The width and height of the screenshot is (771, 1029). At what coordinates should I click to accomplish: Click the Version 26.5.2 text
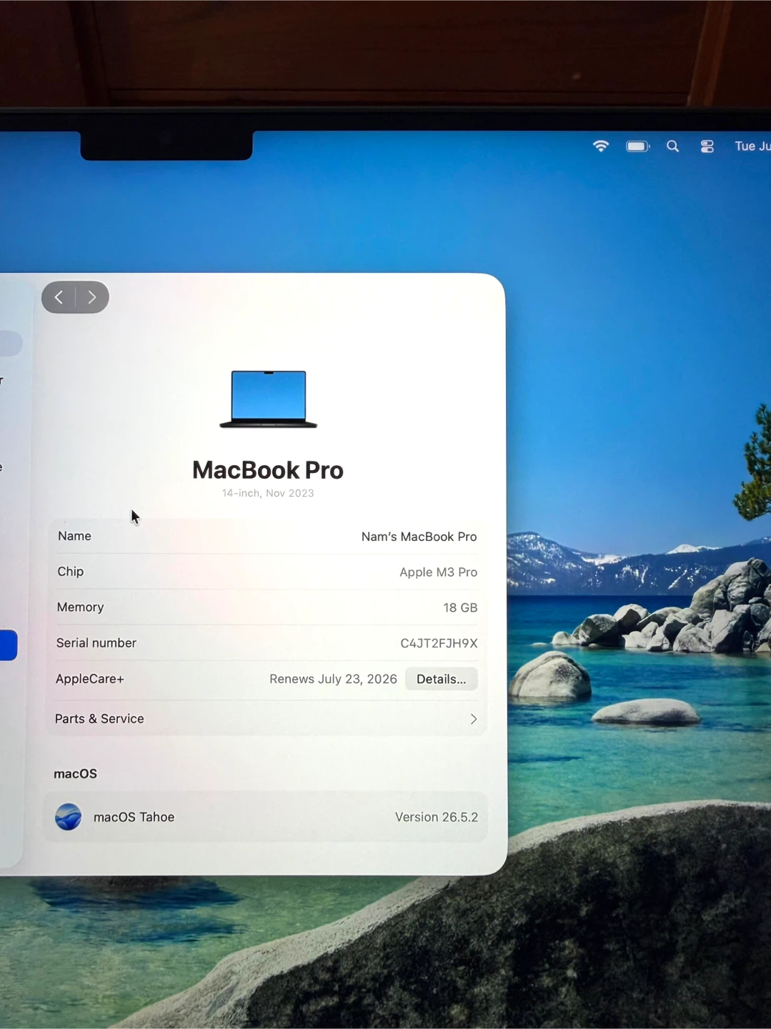click(x=437, y=817)
